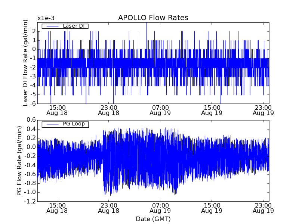Select the PG Loop legend entry
299x224 pixels.
click(73, 124)
